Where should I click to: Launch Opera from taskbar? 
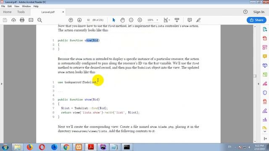tap(42, 147)
